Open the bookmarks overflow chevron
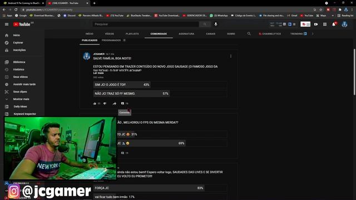The width and height of the screenshot is (356, 200). 333,16
